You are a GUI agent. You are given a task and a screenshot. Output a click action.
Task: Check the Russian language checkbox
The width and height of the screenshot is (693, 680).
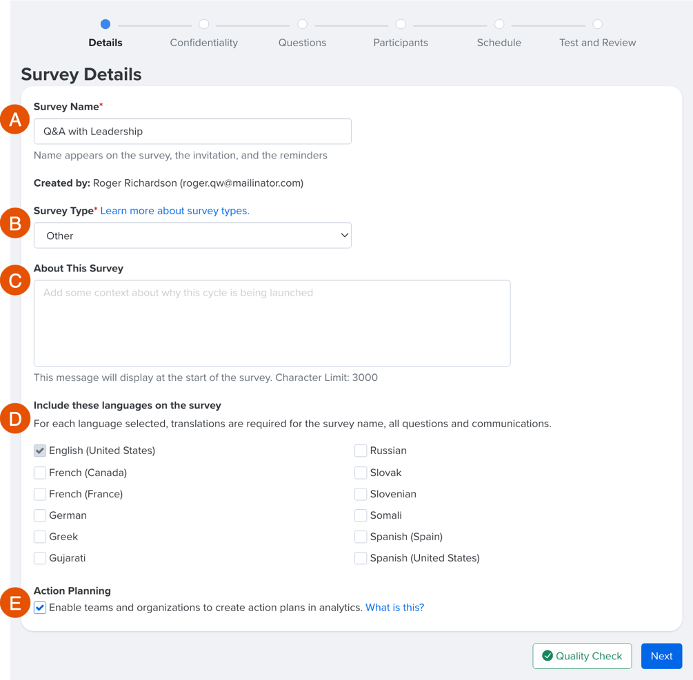pos(361,451)
